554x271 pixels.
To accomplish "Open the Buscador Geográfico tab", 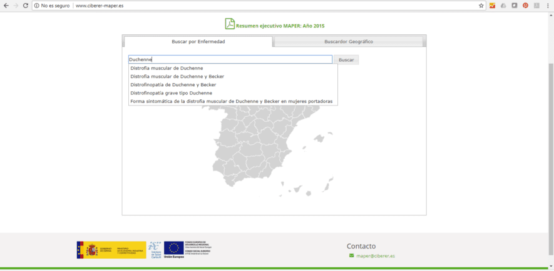I will coord(348,42).
